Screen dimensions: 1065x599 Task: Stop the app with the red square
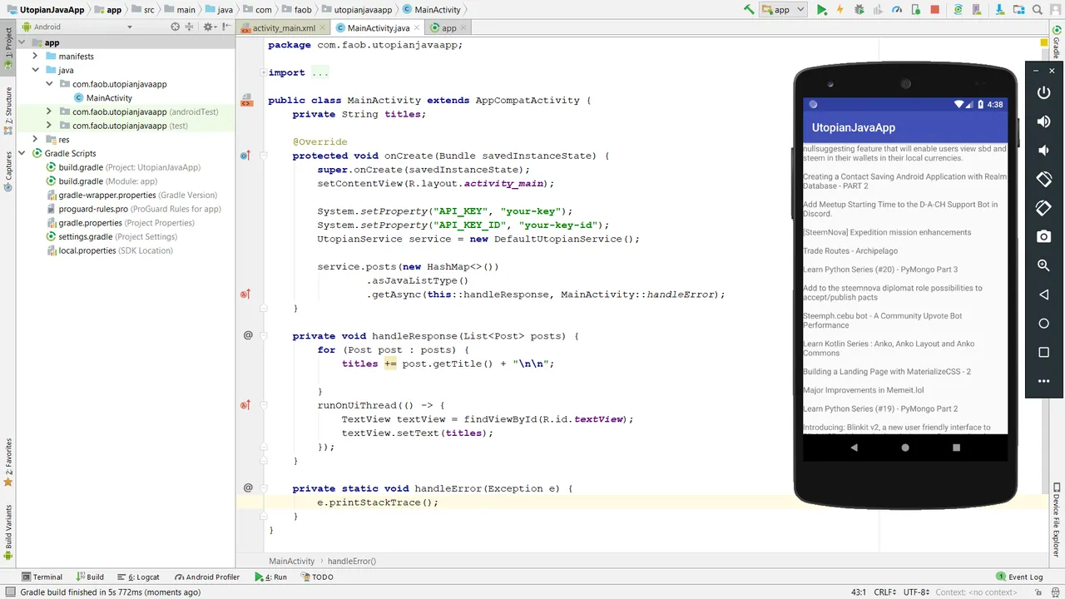pyautogui.click(x=934, y=9)
